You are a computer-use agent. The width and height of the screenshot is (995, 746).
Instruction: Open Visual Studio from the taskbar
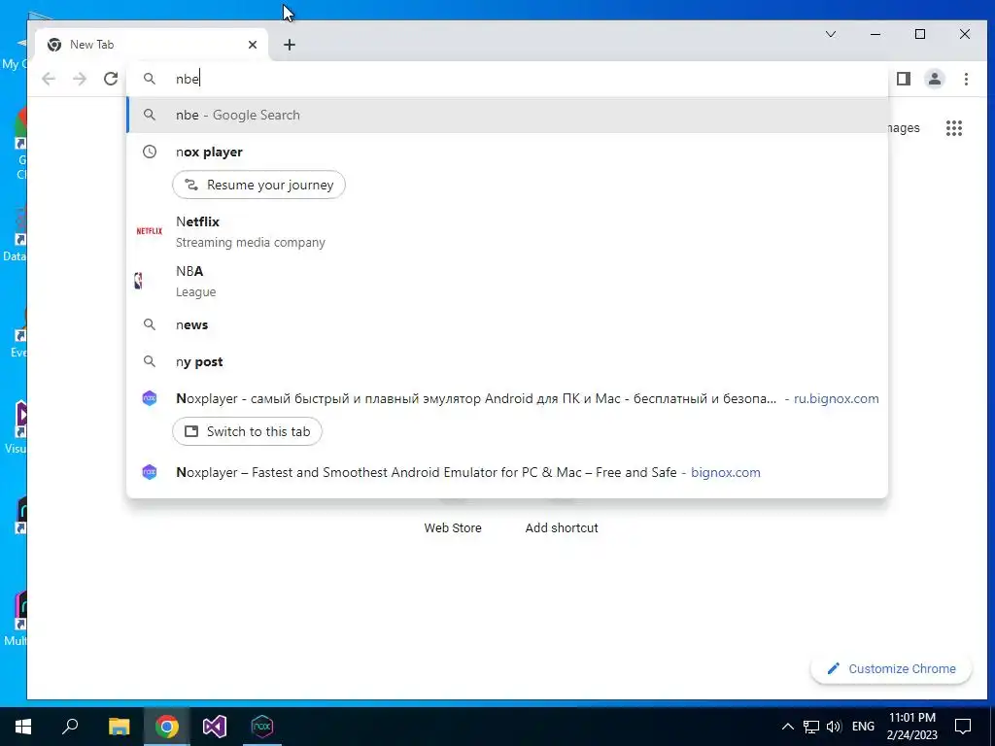coord(215,727)
